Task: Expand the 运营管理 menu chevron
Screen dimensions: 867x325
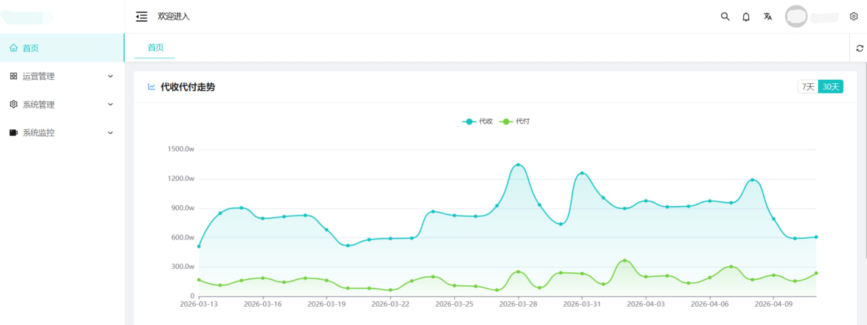Action: tap(110, 77)
